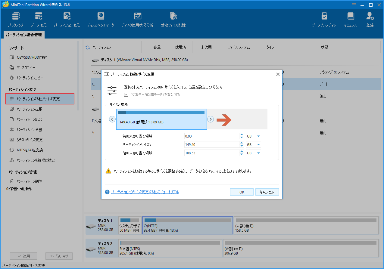Choose パーティションを論理に設定
The width and height of the screenshot is (384, 269).
[x=32, y=160]
